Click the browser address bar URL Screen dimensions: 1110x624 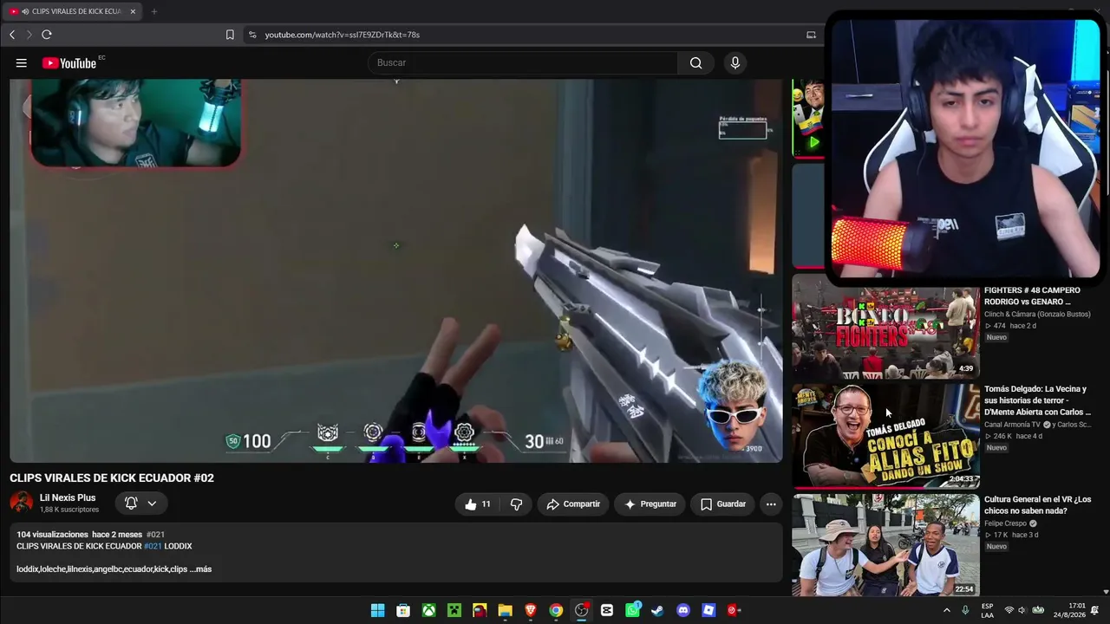[x=343, y=35]
